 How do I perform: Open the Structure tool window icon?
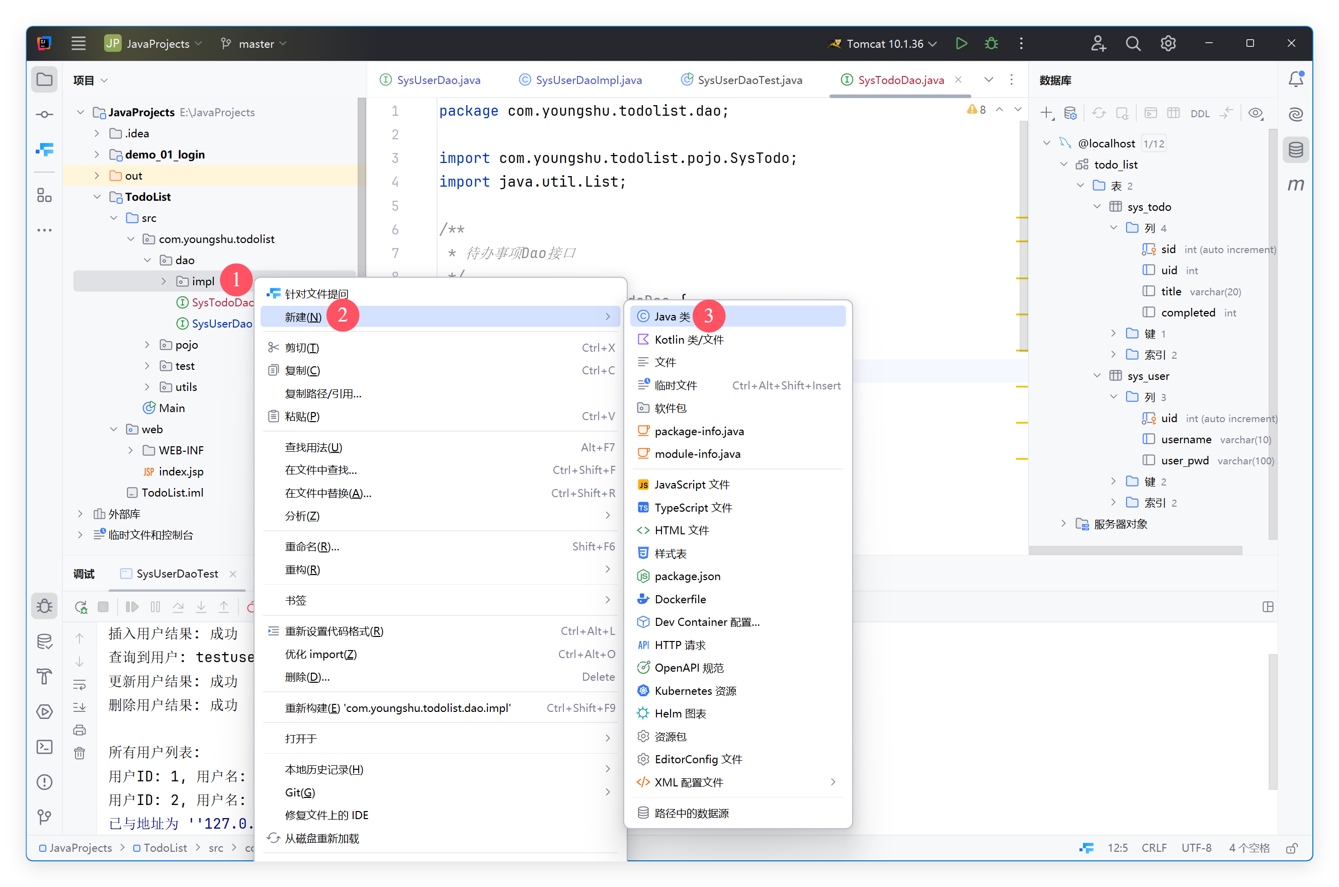(44, 195)
